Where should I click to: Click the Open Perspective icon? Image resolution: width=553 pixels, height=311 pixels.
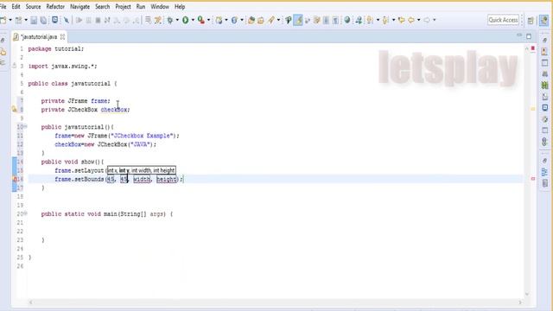tap(531, 21)
